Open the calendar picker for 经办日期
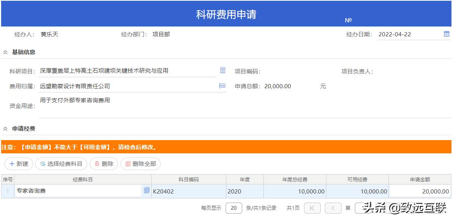The image size is (453, 220). [x=447, y=34]
